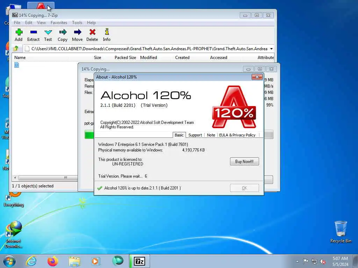
Task: Click the 7-Zip taskbar button
Action: click(x=139, y=261)
